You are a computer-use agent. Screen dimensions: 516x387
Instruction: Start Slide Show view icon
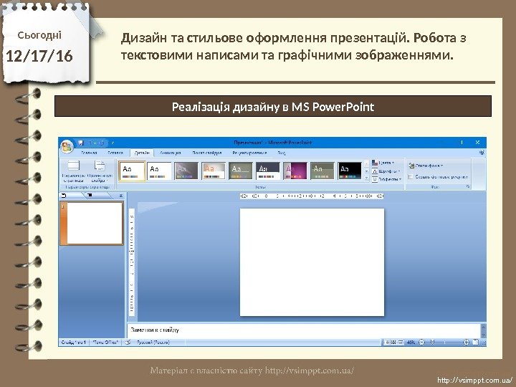(401, 343)
